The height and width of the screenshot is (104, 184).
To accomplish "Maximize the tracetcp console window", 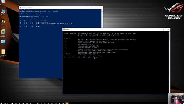I will (x=164, y=29).
